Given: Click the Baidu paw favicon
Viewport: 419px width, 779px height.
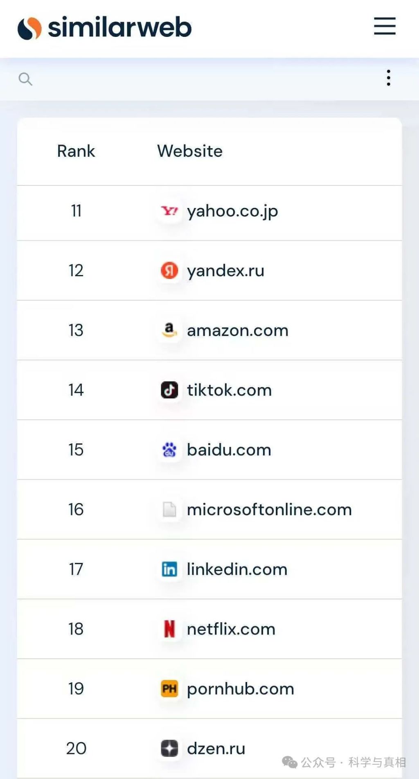Looking at the screenshot, I should (x=169, y=449).
